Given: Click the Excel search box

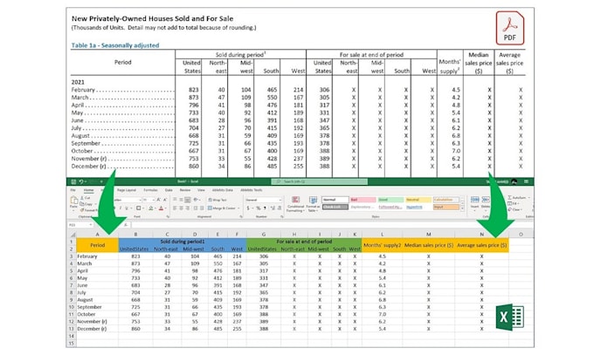Looking at the screenshot, I should 320,181.
